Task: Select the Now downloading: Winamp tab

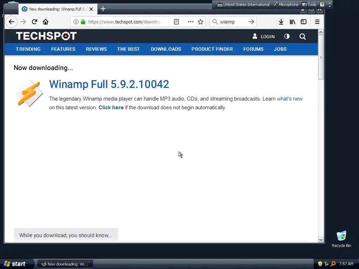Action: [58, 9]
